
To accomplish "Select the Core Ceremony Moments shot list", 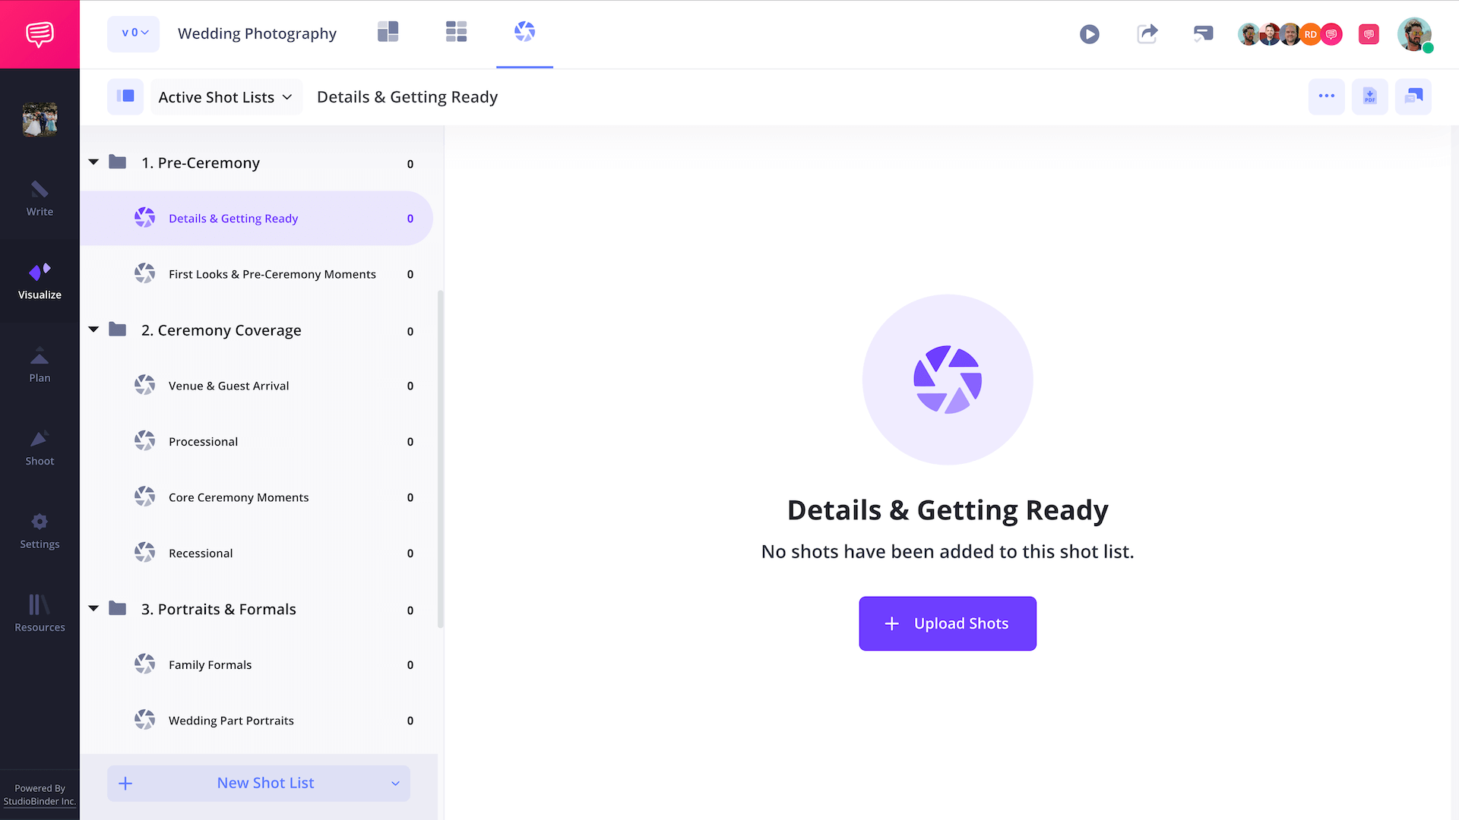I will [239, 497].
